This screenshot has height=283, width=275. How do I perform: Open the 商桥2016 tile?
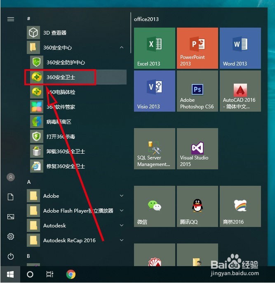pos(240,206)
